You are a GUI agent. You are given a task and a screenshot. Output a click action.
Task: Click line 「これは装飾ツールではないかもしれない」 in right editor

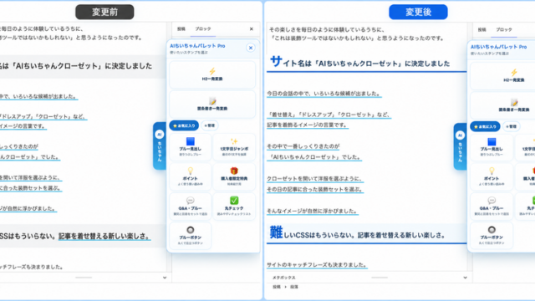coord(321,38)
